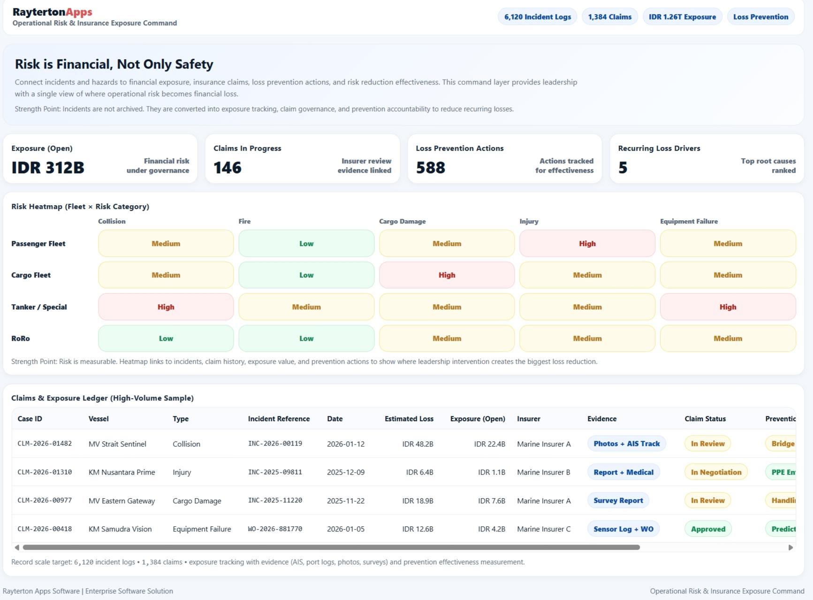Image resolution: width=813 pixels, height=600 pixels.
Task: Click Tanker / Special Collision High cell
Action: (166, 307)
